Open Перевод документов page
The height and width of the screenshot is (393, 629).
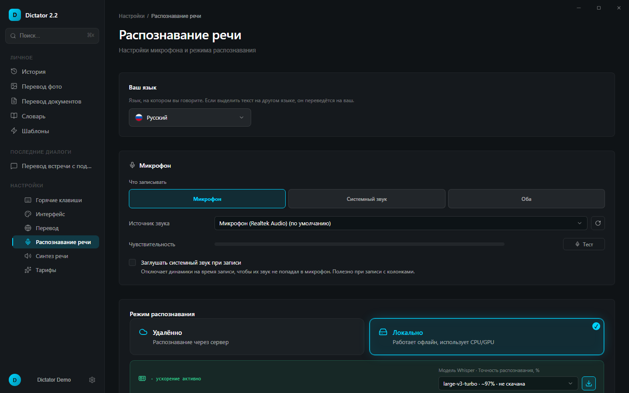click(52, 101)
